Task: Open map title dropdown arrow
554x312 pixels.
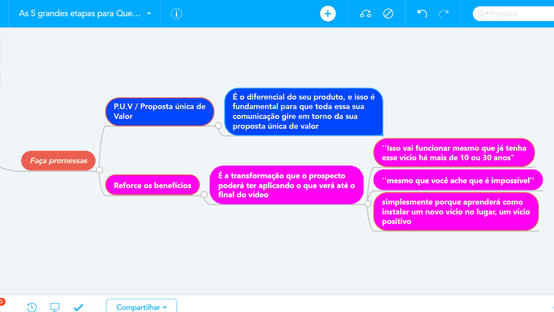Action: tap(149, 14)
